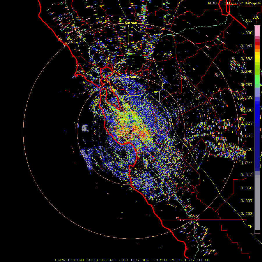Click the black radar site dot at the rings' center
262x262 pixels.
coord(131,131)
